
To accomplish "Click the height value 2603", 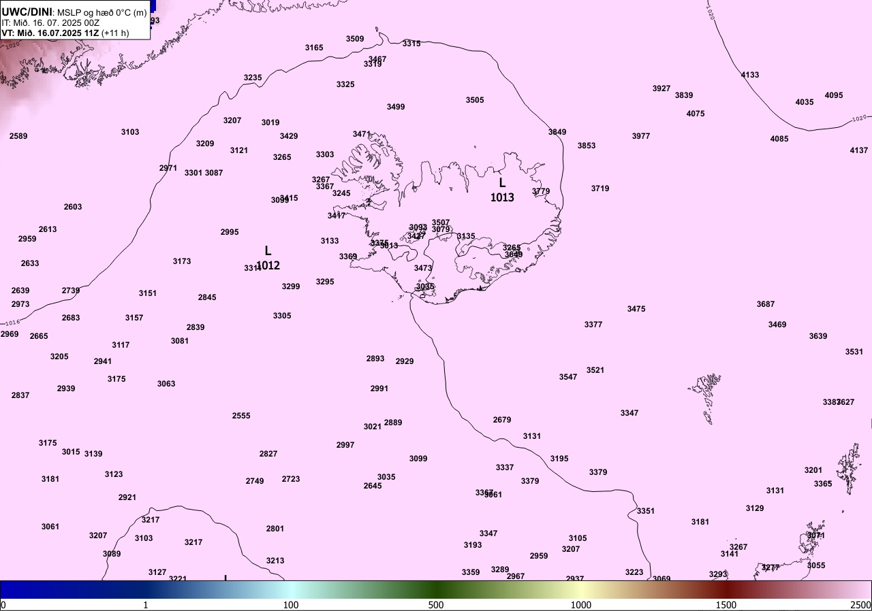I will pyautogui.click(x=73, y=207).
